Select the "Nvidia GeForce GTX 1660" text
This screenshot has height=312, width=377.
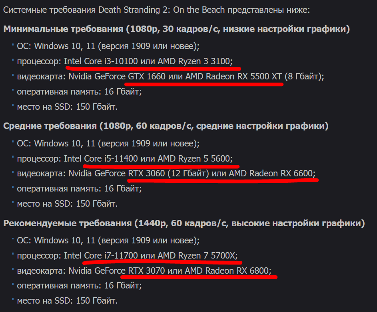[x=117, y=76]
